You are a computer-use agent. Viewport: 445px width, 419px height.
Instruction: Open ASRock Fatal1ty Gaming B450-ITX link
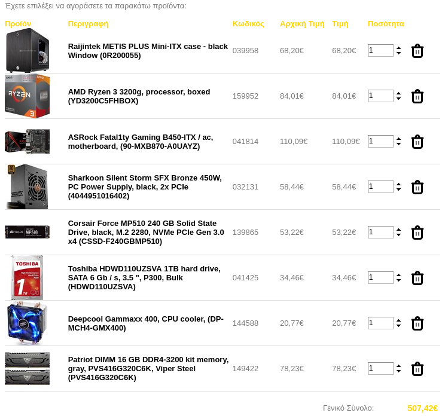tap(141, 142)
